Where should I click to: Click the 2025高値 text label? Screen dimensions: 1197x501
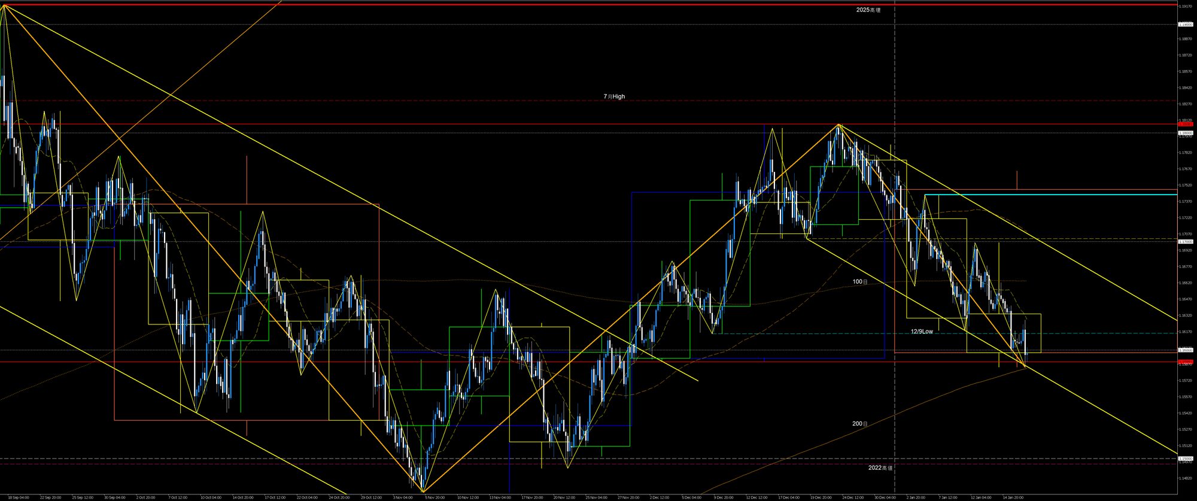(x=868, y=10)
